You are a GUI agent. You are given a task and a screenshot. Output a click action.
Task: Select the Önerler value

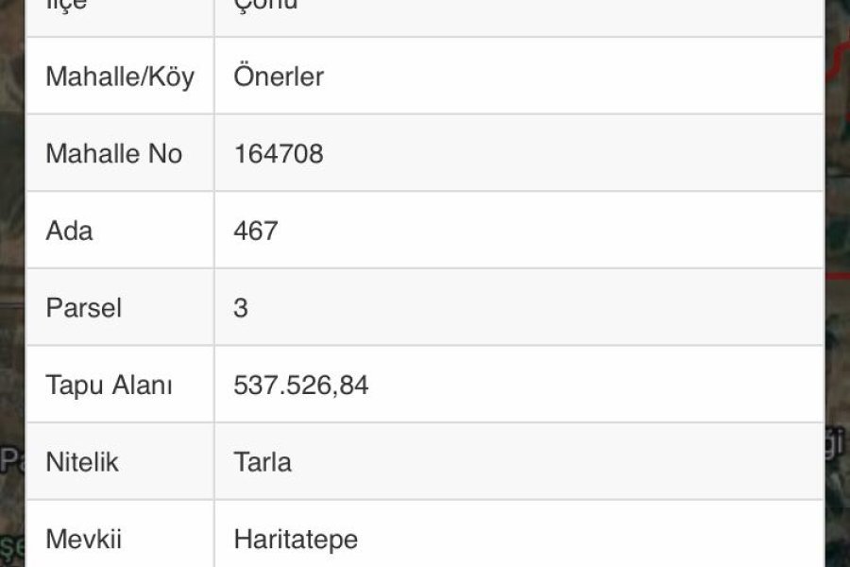[279, 77]
